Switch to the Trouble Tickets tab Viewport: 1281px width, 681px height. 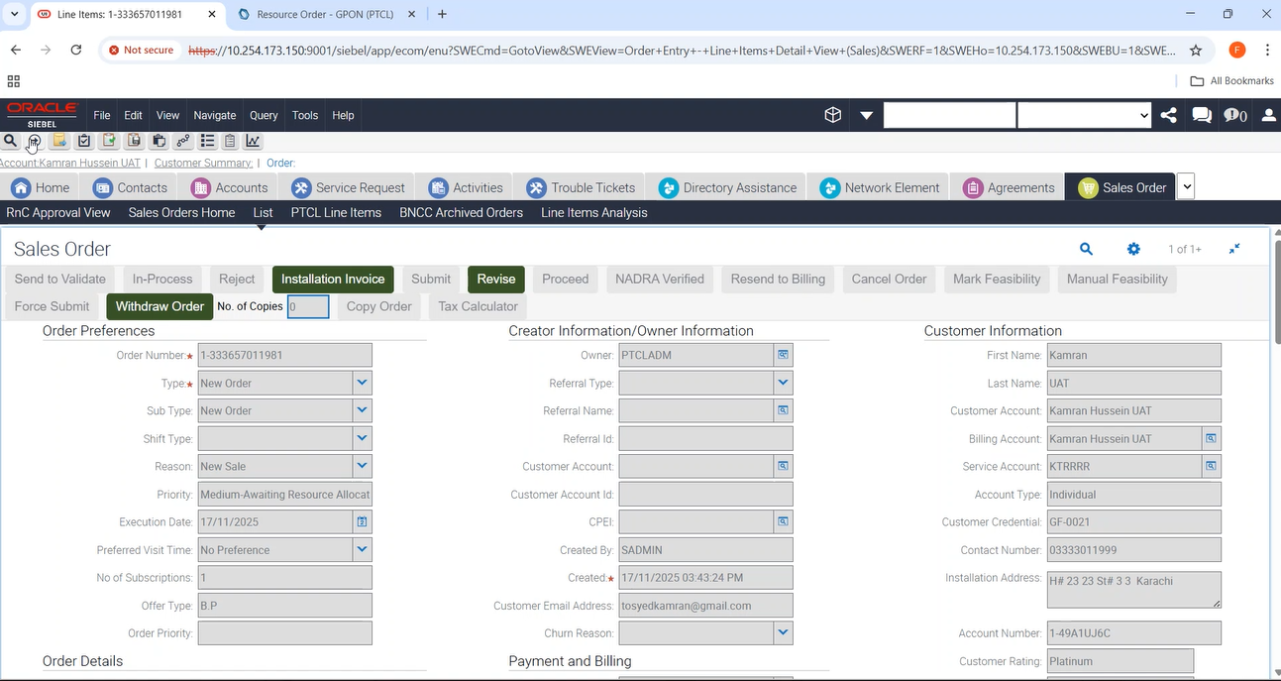point(582,187)
